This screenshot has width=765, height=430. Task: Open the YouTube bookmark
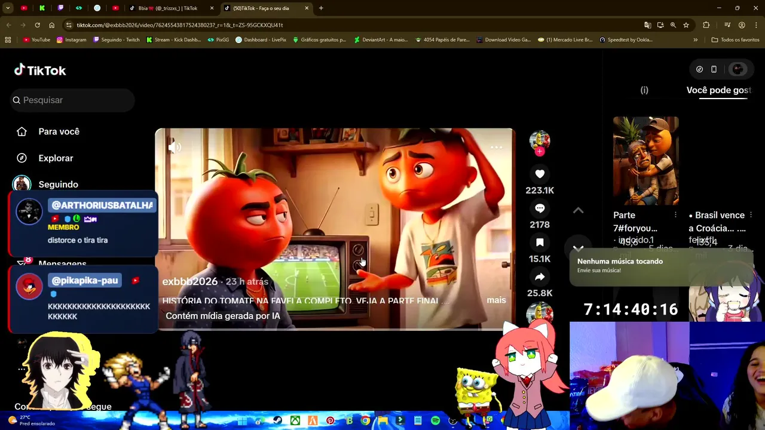(36, 40)
